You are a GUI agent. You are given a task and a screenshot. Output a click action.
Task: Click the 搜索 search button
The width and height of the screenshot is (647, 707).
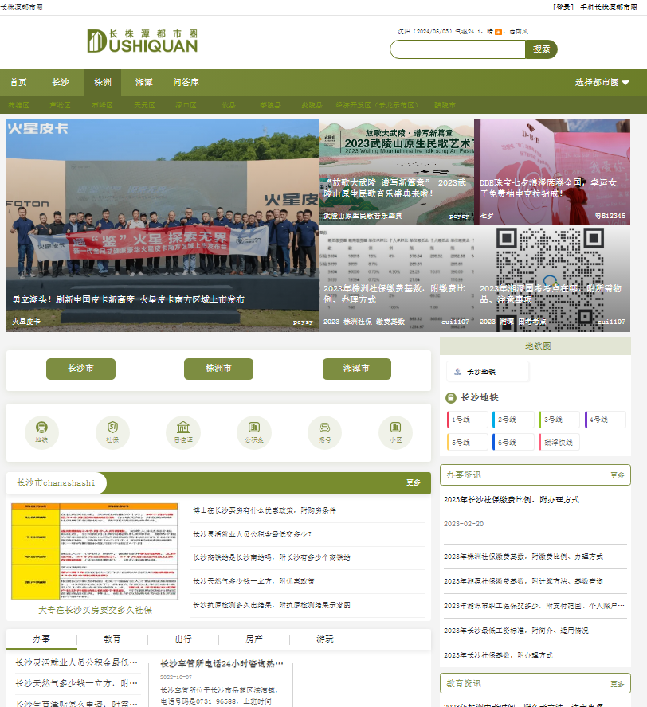click(x=541, y=49)
